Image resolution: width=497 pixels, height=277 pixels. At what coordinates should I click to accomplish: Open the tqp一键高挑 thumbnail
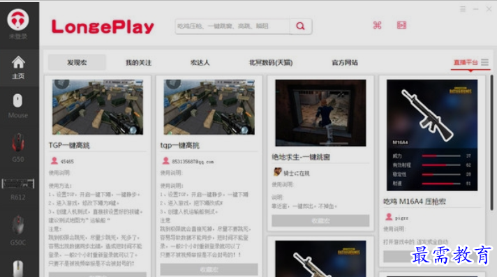tap(209, 107)
